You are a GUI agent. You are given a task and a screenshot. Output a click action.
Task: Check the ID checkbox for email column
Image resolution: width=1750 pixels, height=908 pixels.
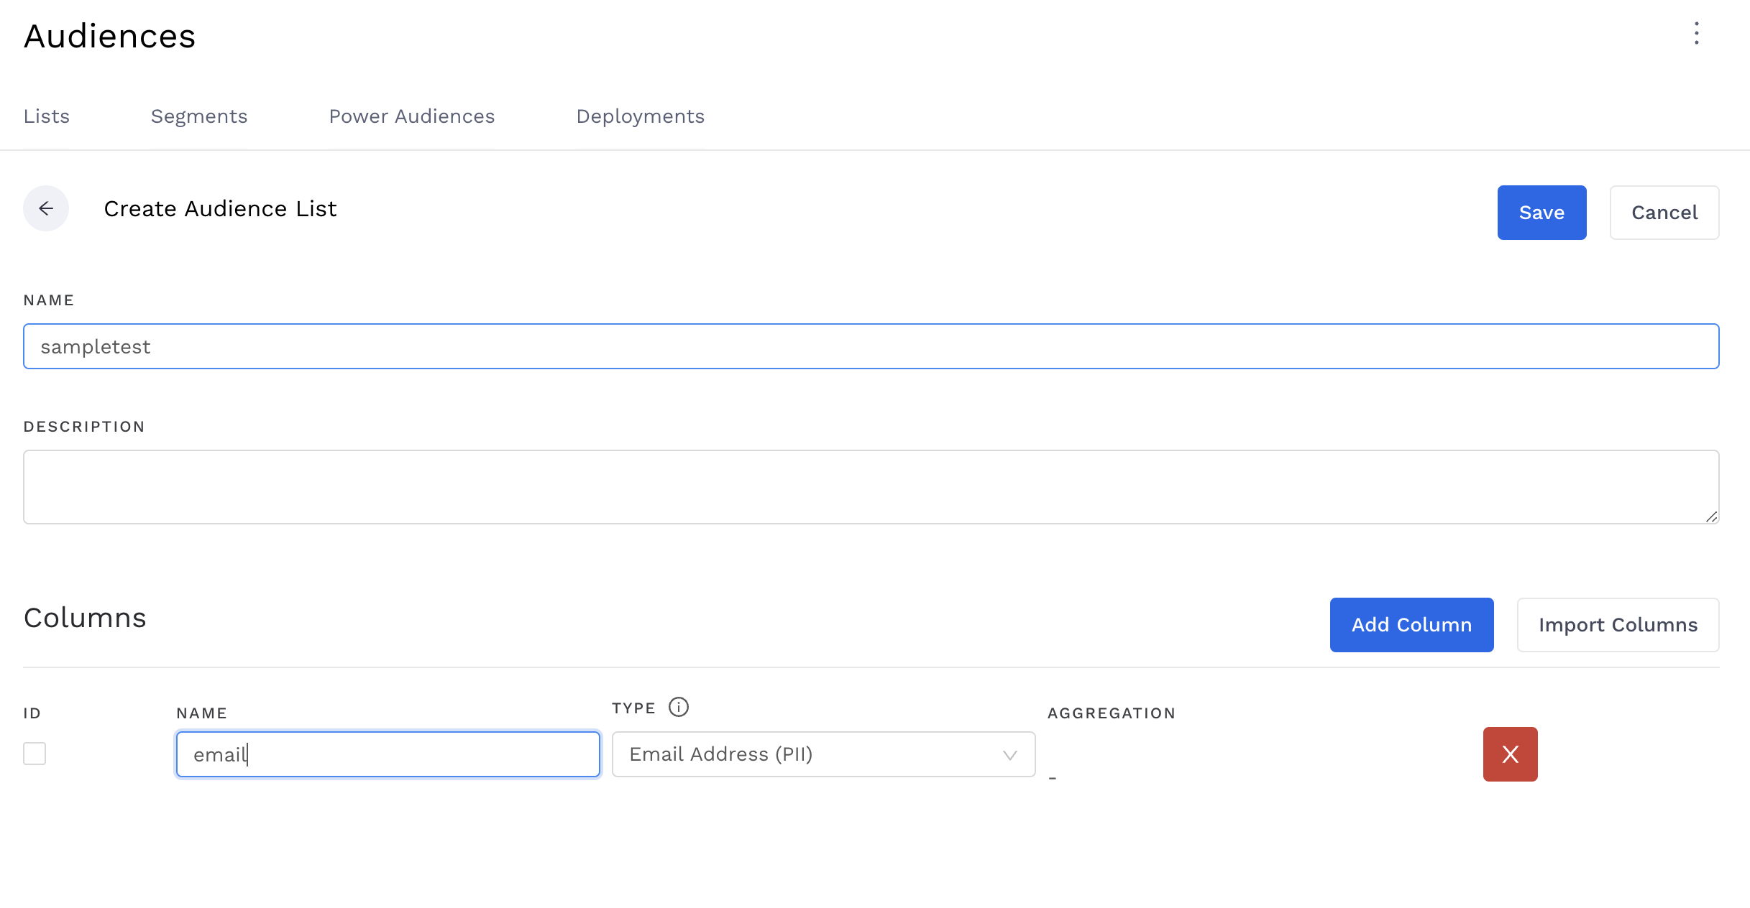pos(35,754)
